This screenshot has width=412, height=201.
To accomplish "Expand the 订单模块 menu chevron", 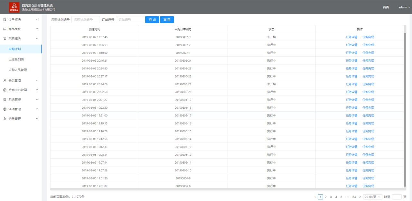I will pos(37,20).
